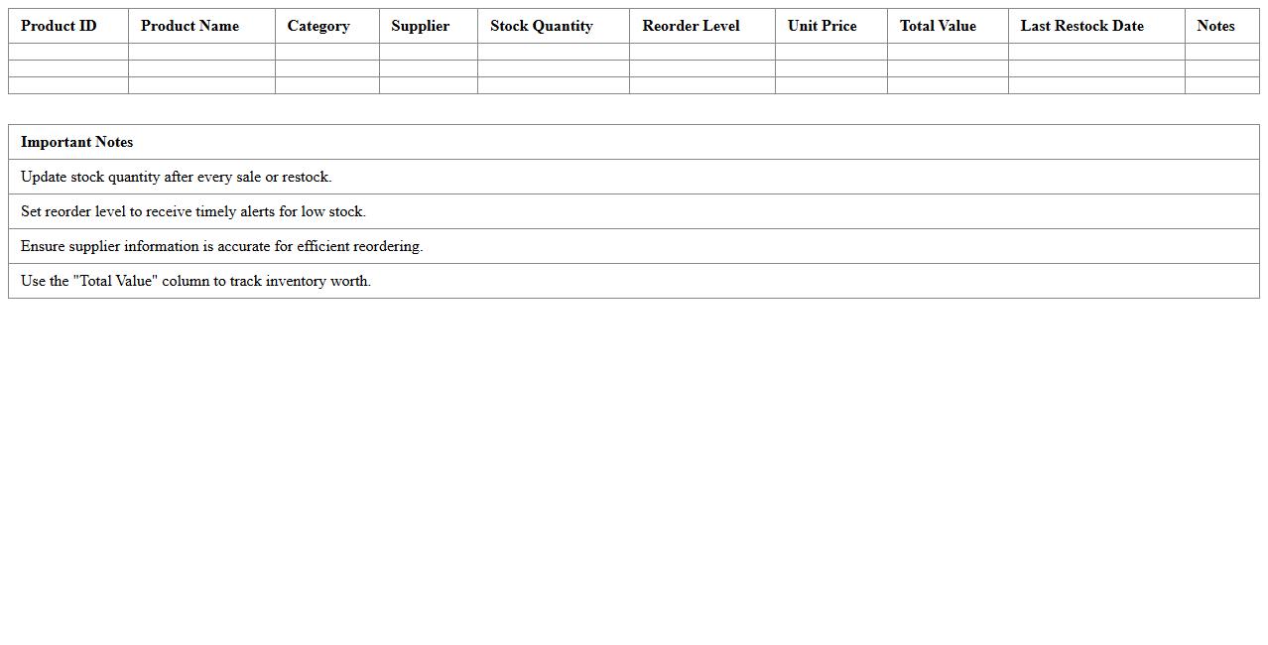
Task: Select the Total Value column header
Action: click(938, 26)
